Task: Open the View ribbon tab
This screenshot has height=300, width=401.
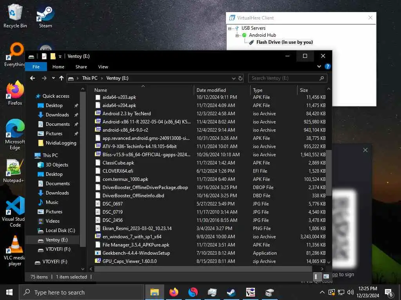Action: click(103, 66)
